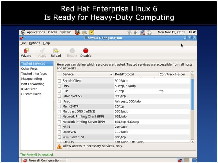Click the /ah, /esp, 500/udp cell
The width and height of the screenshot is (218, 163).
click(x=128, y=101)
